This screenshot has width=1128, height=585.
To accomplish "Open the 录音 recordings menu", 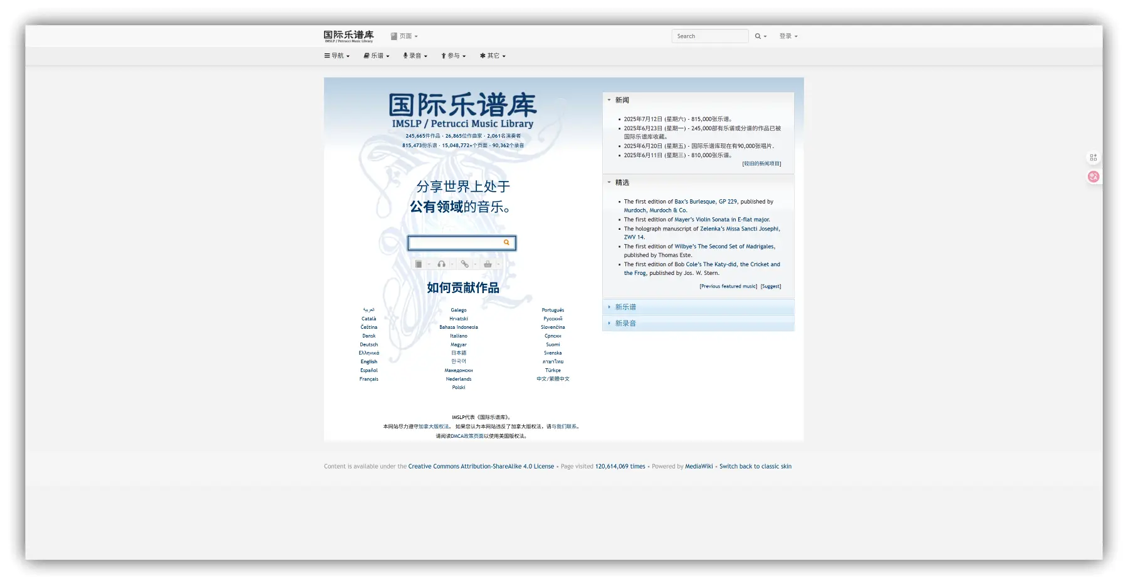I will point(415,56).
